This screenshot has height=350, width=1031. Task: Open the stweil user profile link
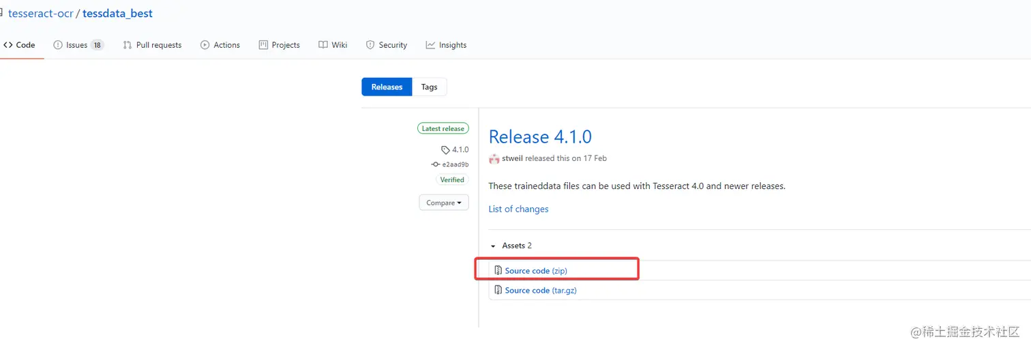pyautogui.click(x=513, y=158)
